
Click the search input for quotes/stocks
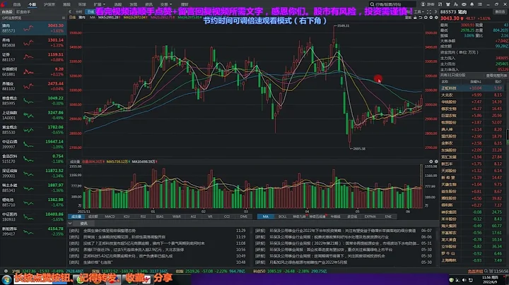pyautogui.click(x=392, y=4)
